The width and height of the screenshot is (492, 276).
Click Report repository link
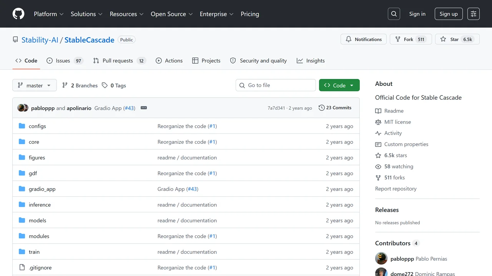(396, 189)
